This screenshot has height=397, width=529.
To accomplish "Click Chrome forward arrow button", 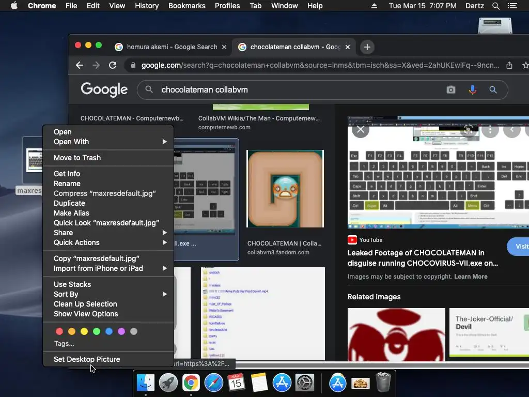I will click(x=96, y=65).
